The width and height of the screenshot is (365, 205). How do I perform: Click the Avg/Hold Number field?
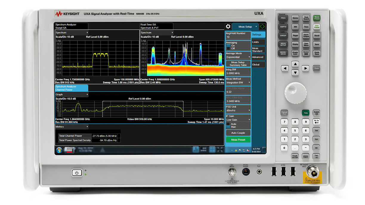click(x=238, y=35)
